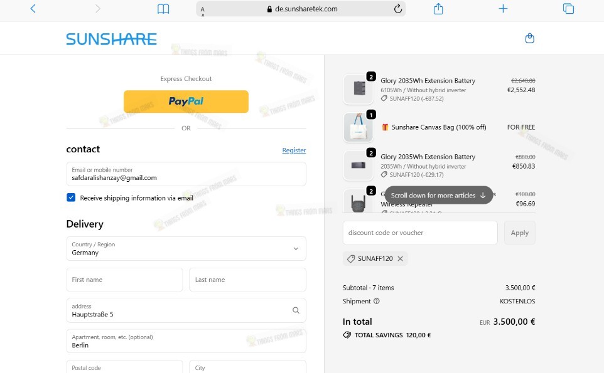Viewport: 604px width, 373px height.
Task: Click the price €850.83
Action: (524, 166)
